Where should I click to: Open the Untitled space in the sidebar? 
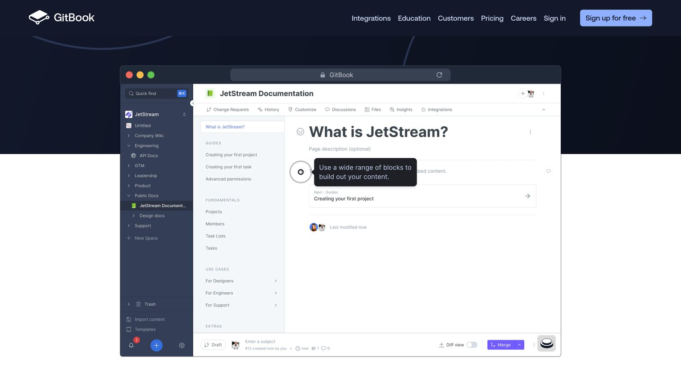coord(143,126)
